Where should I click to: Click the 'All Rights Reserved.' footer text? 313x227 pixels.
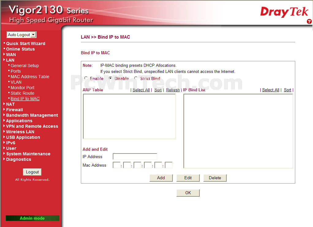click(32, 180)
